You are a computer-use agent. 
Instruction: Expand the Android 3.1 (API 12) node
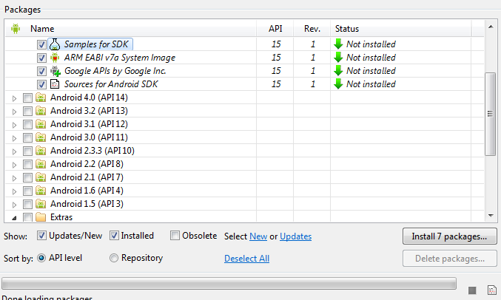point(14,125)
